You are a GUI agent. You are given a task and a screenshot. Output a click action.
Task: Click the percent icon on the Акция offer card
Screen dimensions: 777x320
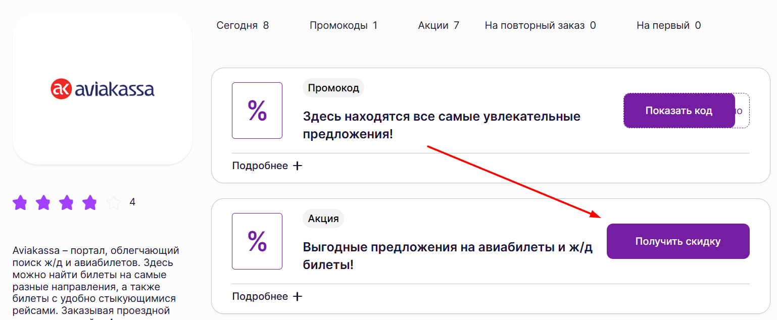tap(257, 241)
